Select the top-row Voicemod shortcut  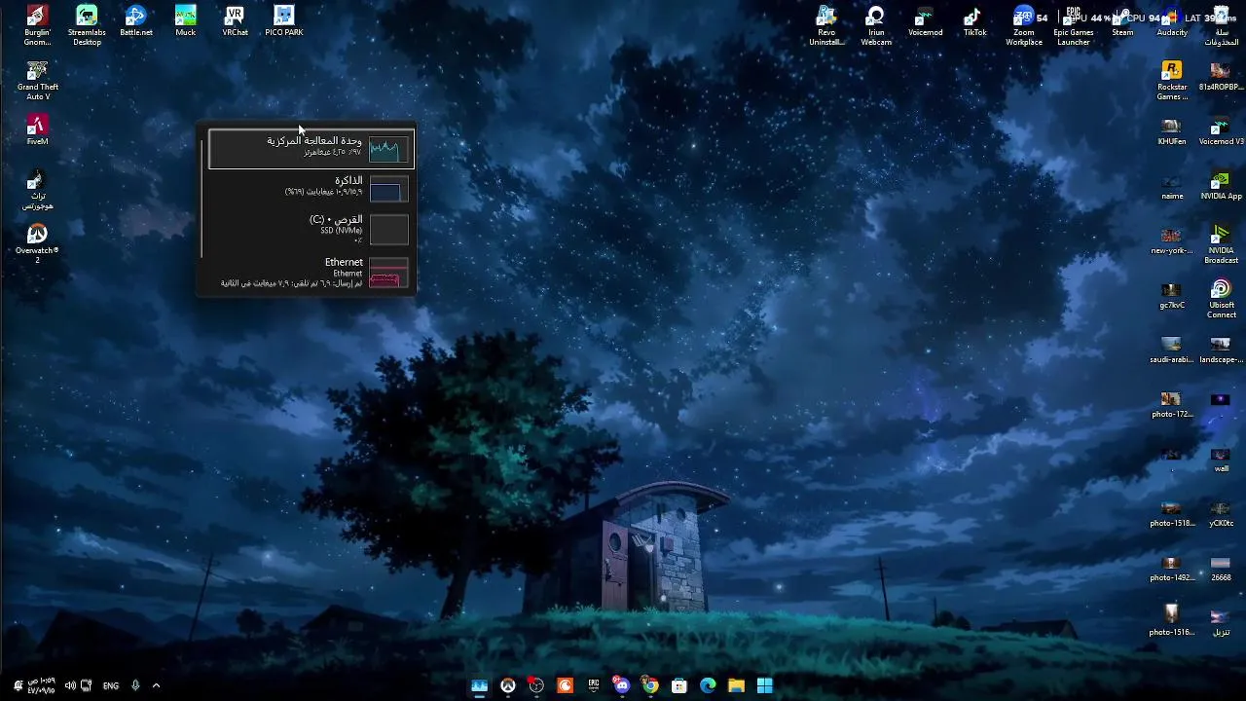point(925,20)
